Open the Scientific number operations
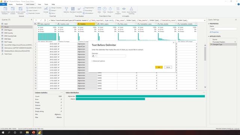 pyautogui.click(x=79, y=10)
